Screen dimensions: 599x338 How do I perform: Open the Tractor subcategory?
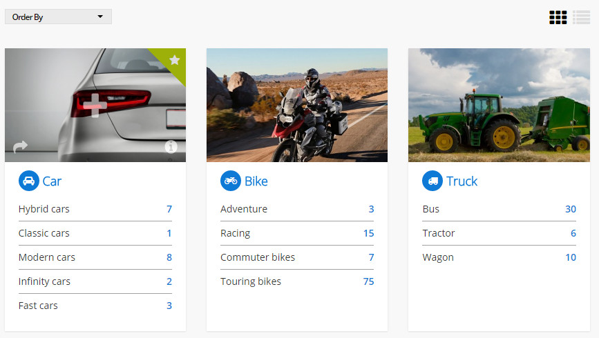pos(499,233)
